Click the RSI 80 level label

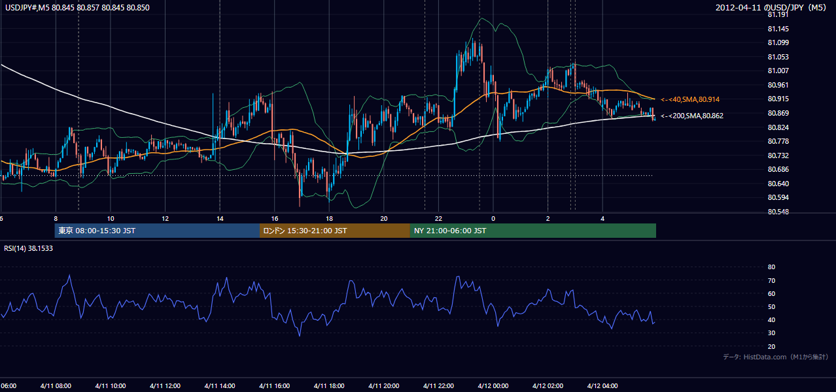click(x=771, y=267)
